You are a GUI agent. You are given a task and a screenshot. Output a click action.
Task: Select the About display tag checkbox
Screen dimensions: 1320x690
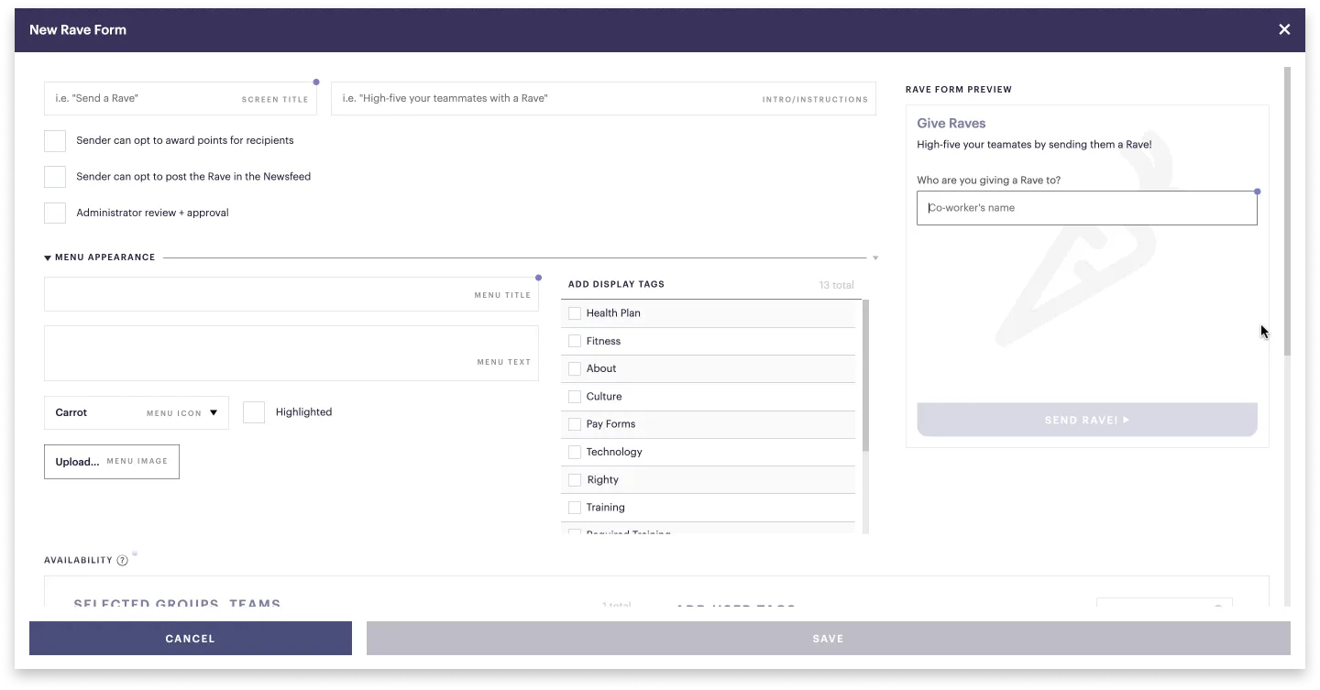[x=575, y=368]
